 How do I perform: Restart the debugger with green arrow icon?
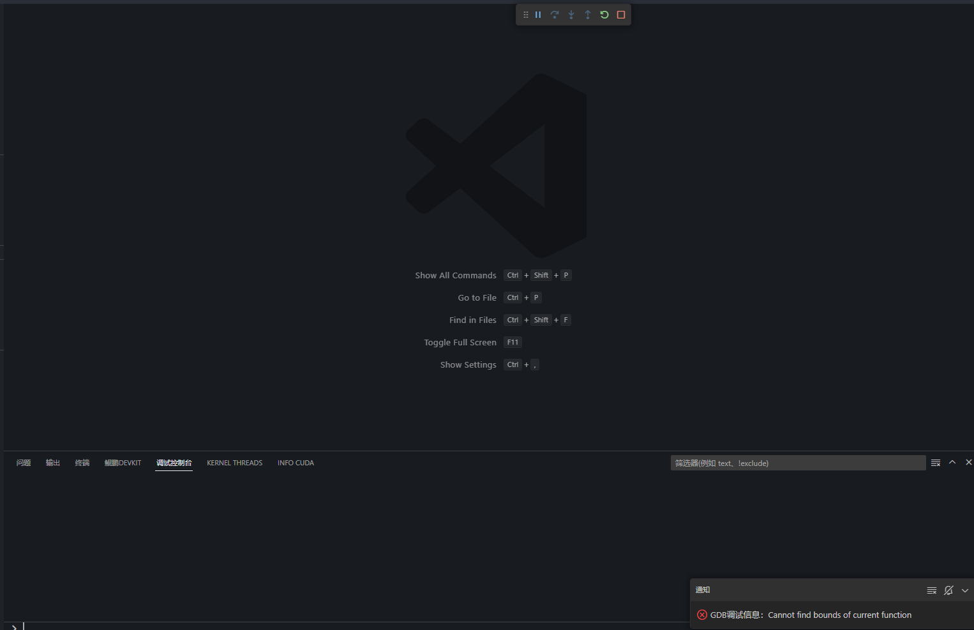click(x=604, y=15)
